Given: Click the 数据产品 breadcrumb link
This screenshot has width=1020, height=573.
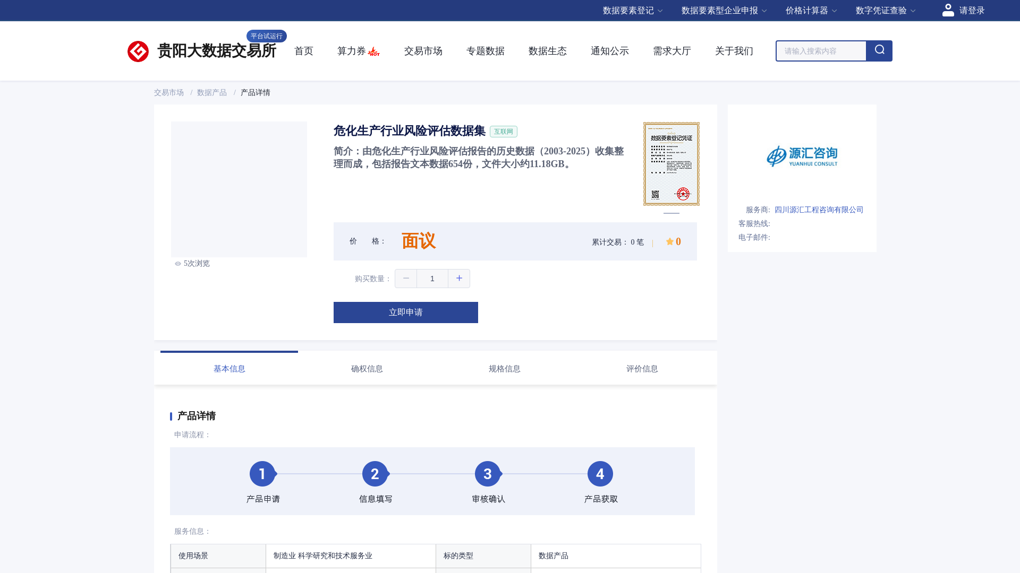Looking at the screenshot, I should point(212,93).
